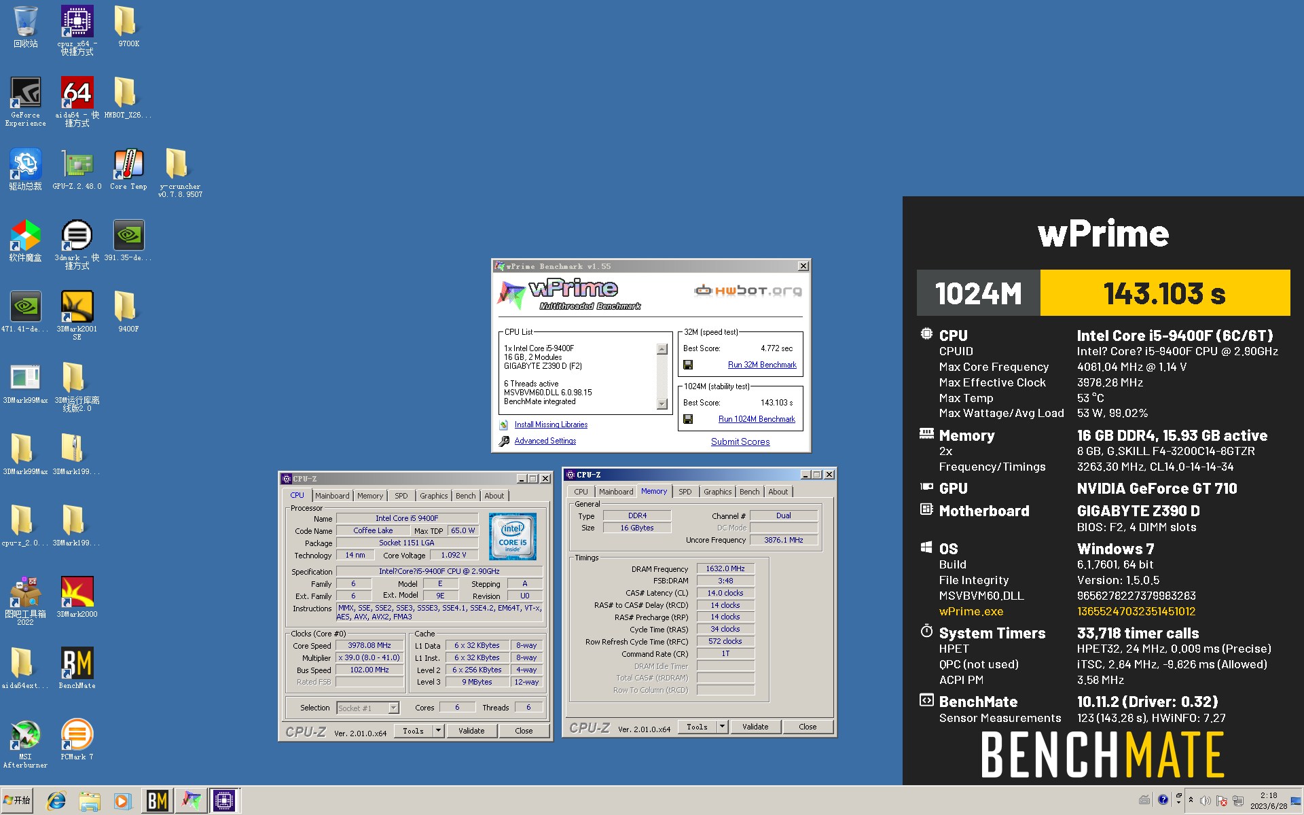Launch MSI Afterburner desktop icon
Screen dimensions: 1304x815
25,744
